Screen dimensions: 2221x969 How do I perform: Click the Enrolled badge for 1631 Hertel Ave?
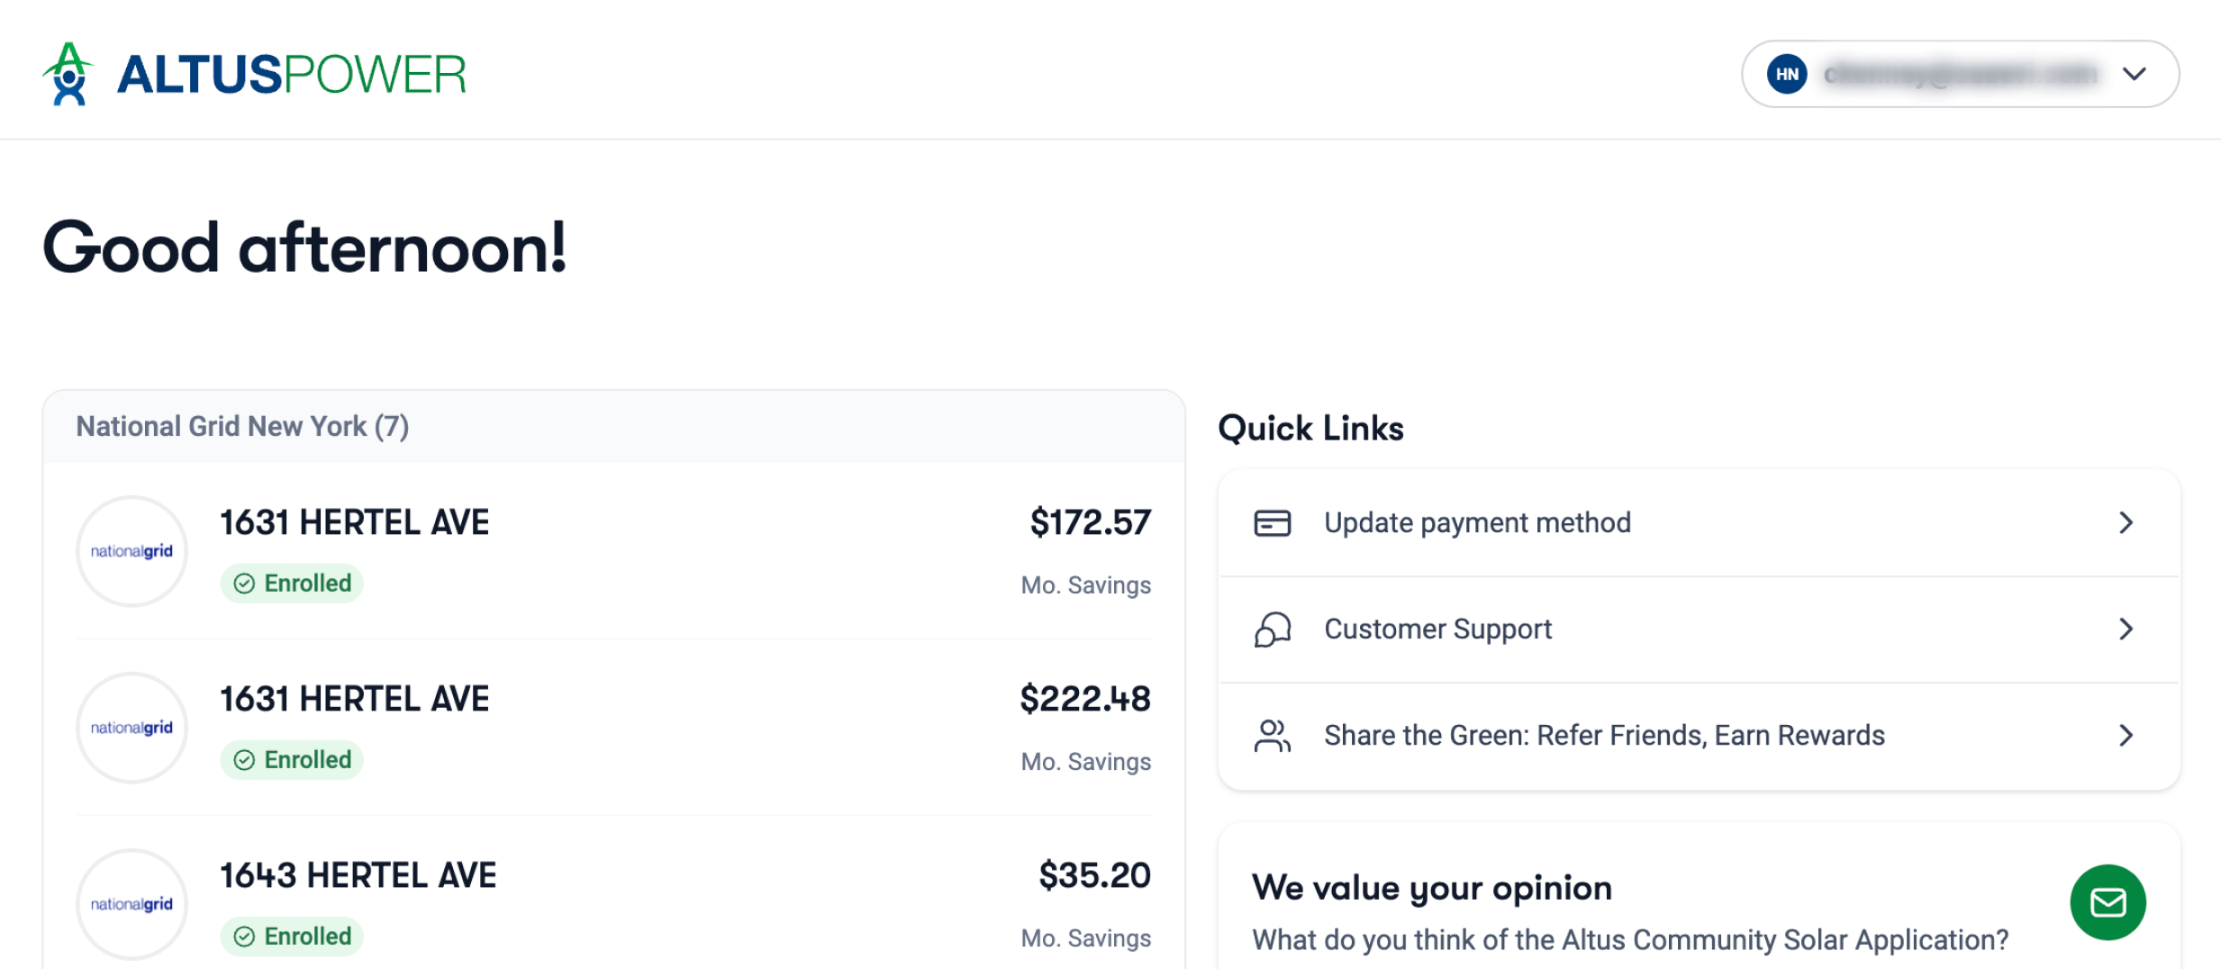(x=290, y=583)
